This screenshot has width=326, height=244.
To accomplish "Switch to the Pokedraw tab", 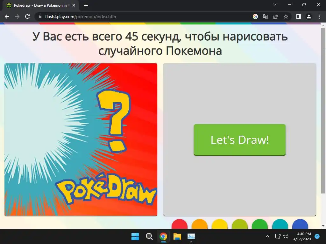I will pos(41,5).
